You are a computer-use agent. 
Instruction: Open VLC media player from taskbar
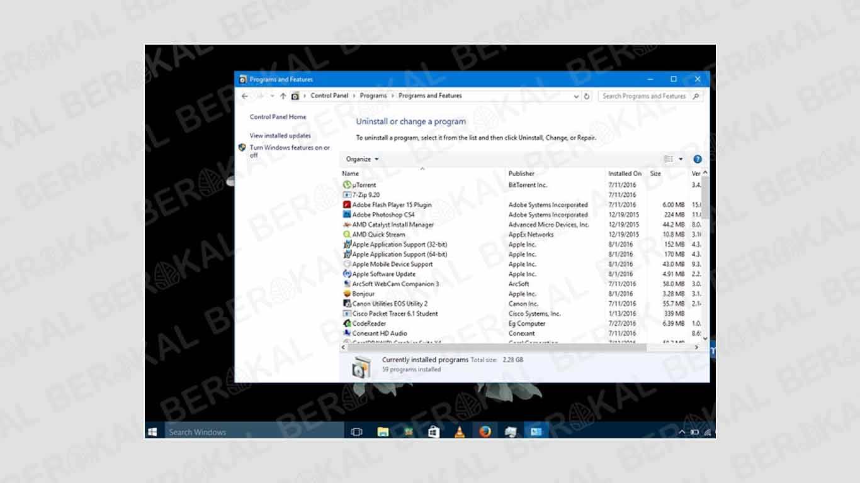point(460,431)
